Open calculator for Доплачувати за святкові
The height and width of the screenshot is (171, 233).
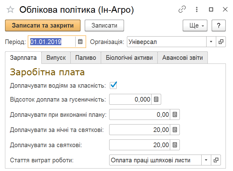point(175,145)
